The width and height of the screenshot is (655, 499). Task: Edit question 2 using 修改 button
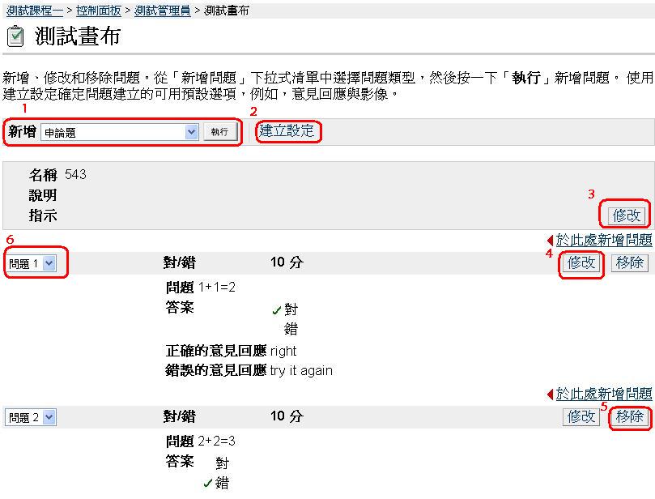click(x=581, y=416)
